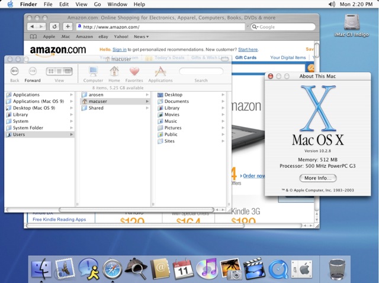Open System Preferences in the Dock
This screenshot has height=283, width=379.
click(301, 269)
